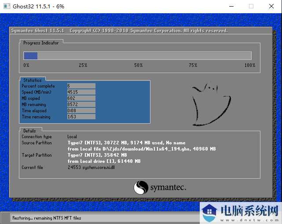This screenshot has height=224, width=282.
Task: Click the Speed (MB/min) value 4515
Action: coord(81,92)
